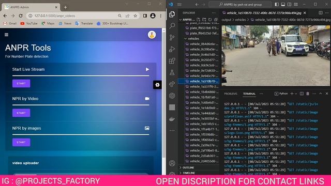The height and width of the screenshot is (186, 331).
Task: Open the Run and Debug view
Action: [x=172, y=49]
